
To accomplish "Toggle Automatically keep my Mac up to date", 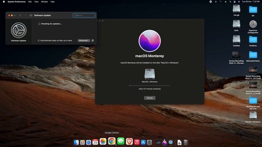I will click(38, 40).
